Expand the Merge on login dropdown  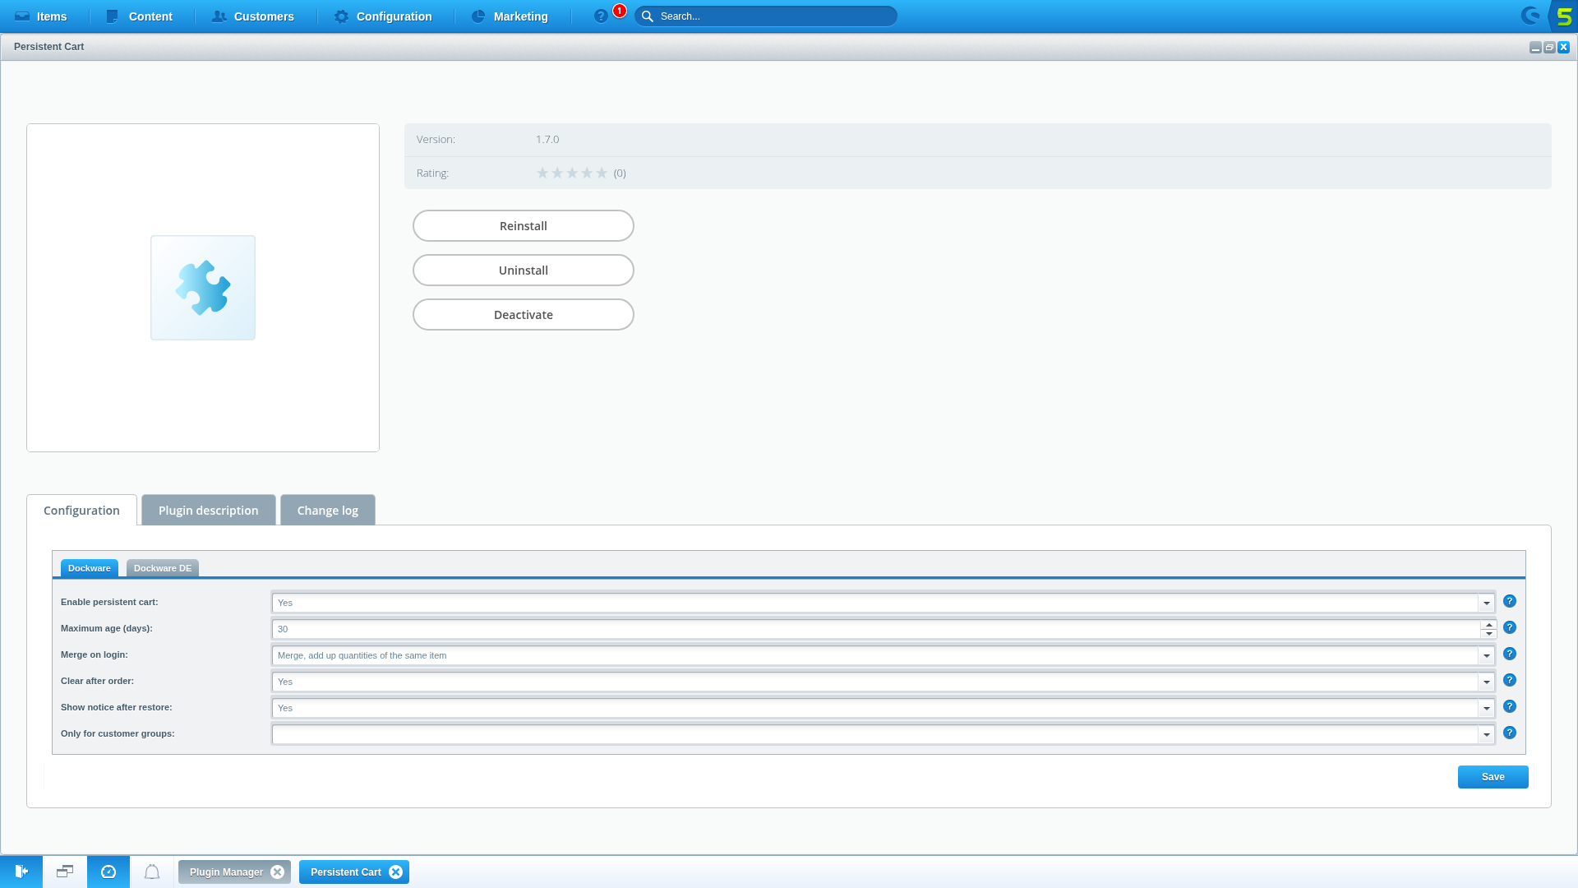tap(1486, 656)
